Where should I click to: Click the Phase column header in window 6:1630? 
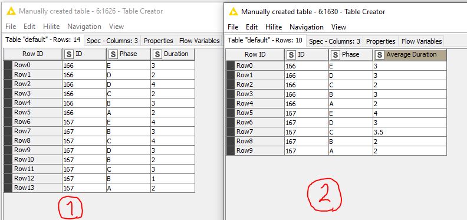point(351,55)
